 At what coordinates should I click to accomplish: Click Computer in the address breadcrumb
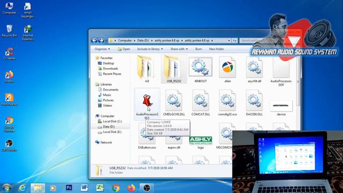tap(125, 41)
